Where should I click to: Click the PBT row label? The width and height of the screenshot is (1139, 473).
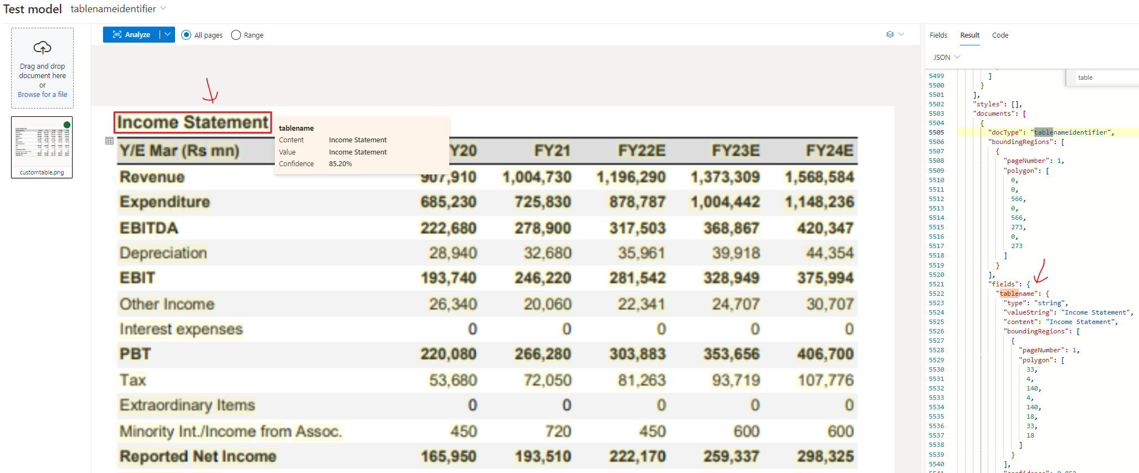tap(135, 354)
